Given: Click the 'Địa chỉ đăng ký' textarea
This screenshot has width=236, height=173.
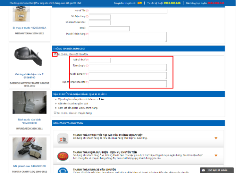Looking at the screenshot, I should coord(128,75).
